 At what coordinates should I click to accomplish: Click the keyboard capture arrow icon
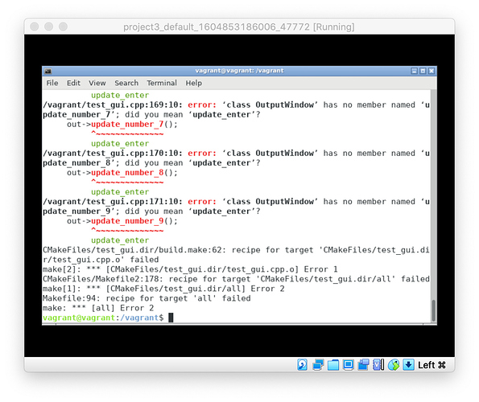[408, 364]
